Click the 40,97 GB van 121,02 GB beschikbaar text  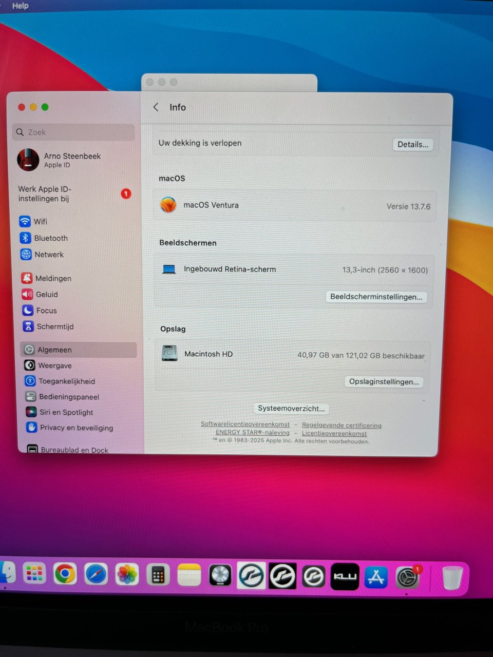point(361,356)
